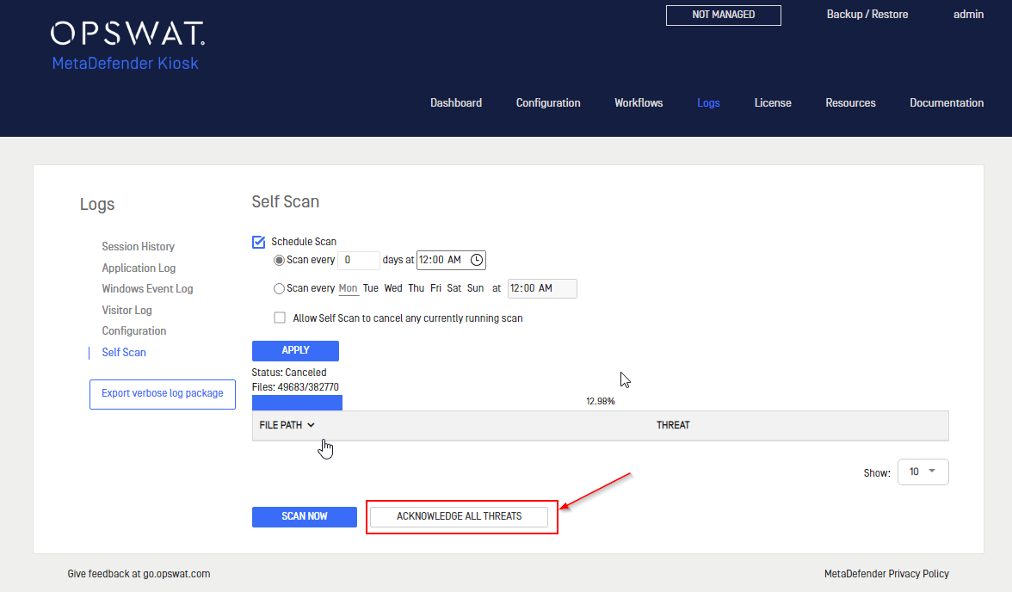Select the Scan every days radio button

coord(279,260)
